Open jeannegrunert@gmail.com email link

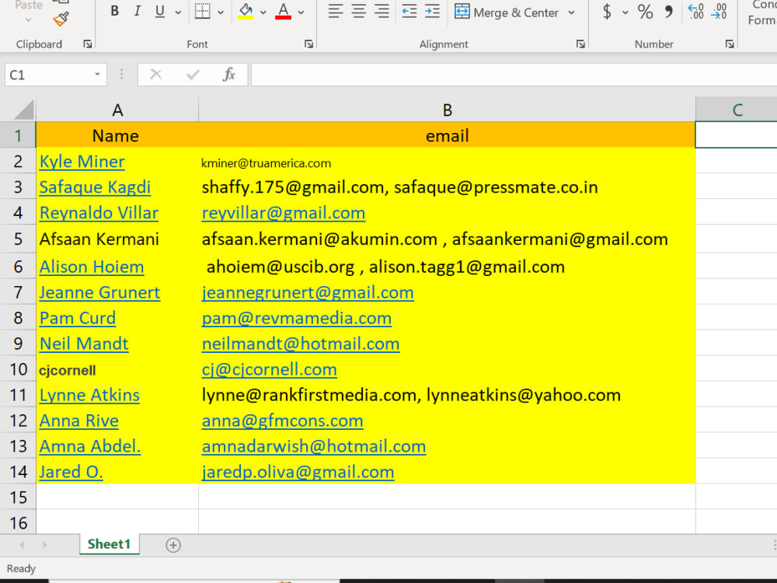tap(307, 292)
